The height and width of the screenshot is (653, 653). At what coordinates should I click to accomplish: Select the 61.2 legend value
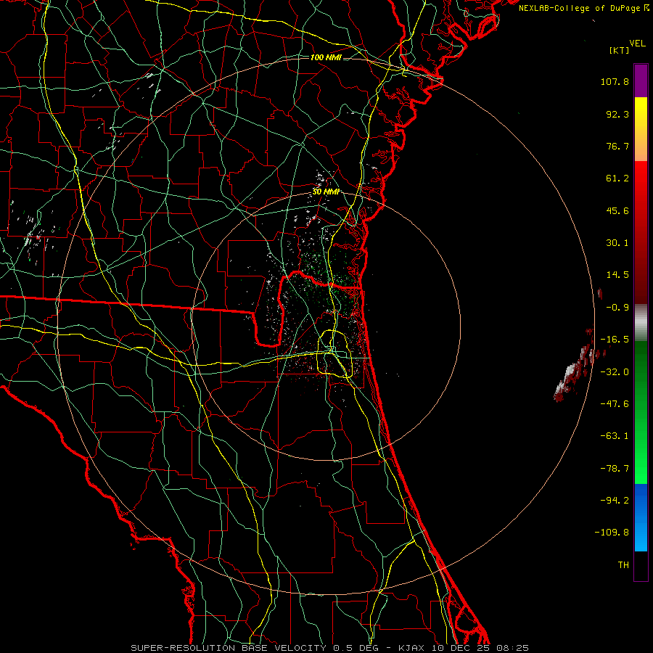pyautogui.click(x=617, y=178)
